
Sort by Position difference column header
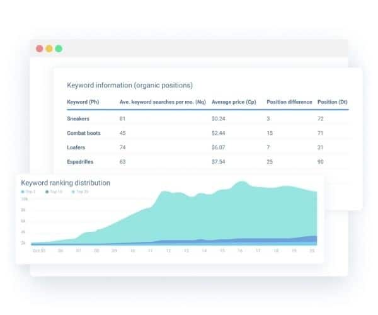(289, 102)
